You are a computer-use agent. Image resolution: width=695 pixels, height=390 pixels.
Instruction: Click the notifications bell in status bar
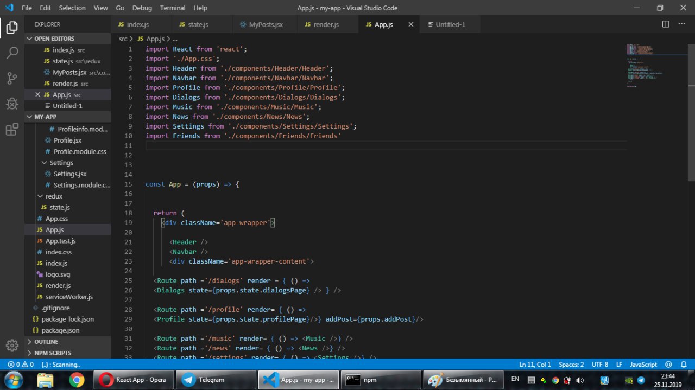pyautogui.click(x=683, y=365)
